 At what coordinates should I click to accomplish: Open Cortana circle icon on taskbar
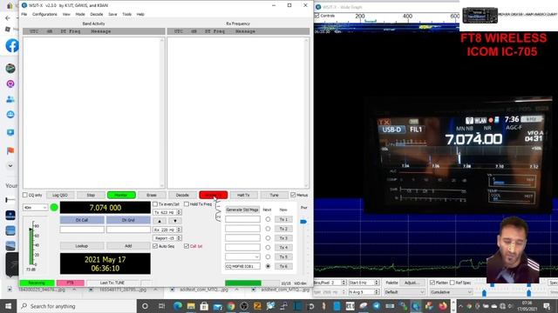coord(145,306)
